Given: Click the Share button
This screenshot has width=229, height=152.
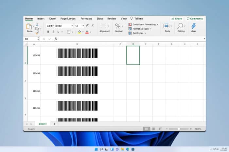Looking at the screenshot, I should coord(177,19).
